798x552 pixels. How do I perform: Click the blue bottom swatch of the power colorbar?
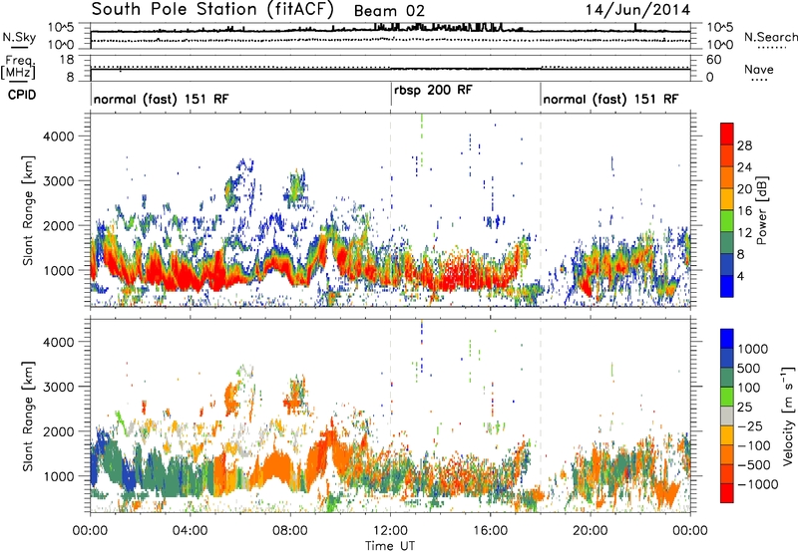pyautogui.click(x=727, y=286)
